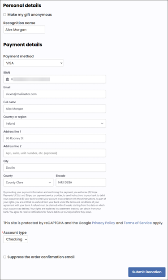The image size is (168, 280).
Task: Click the empty Address line 2 field
Action: 55,153
